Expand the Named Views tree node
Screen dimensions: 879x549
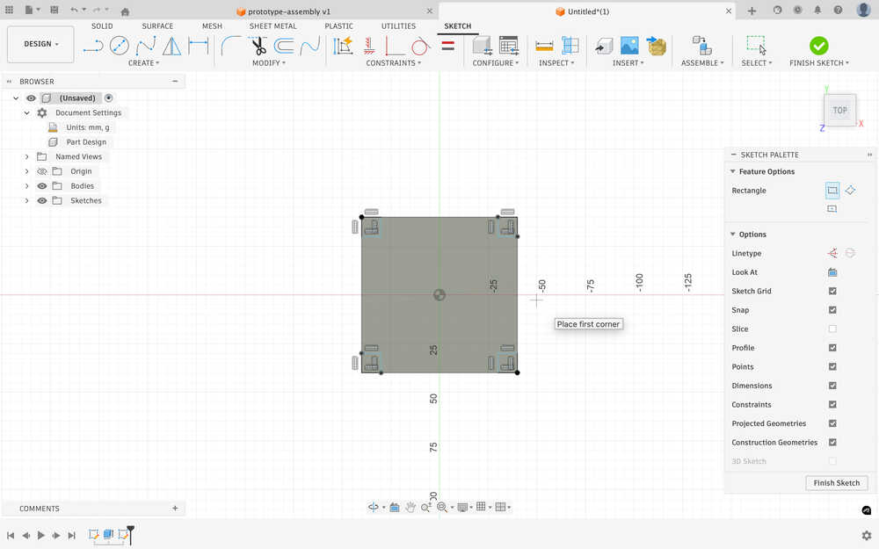(27, 156)
